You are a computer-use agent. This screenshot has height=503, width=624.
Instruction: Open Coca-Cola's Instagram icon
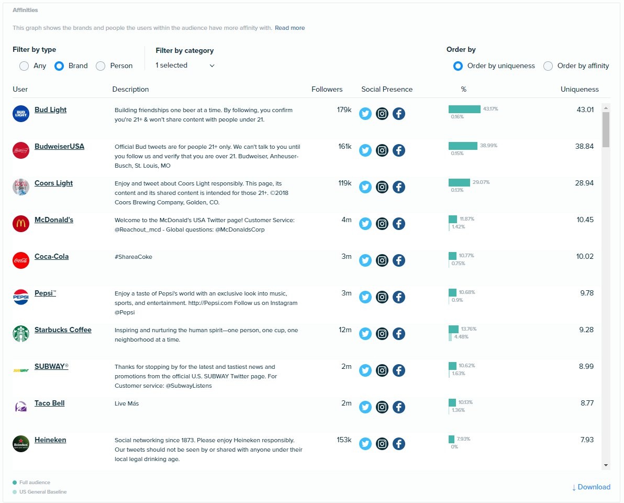pos(382,260)
